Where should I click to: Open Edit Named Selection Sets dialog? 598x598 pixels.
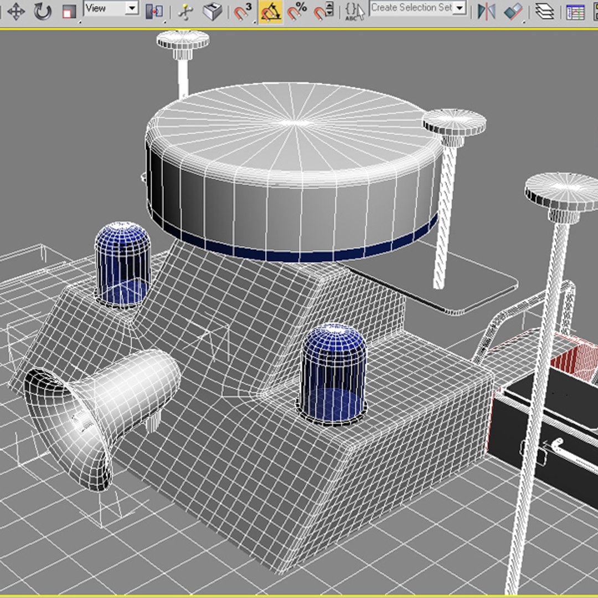click(355, 12)
